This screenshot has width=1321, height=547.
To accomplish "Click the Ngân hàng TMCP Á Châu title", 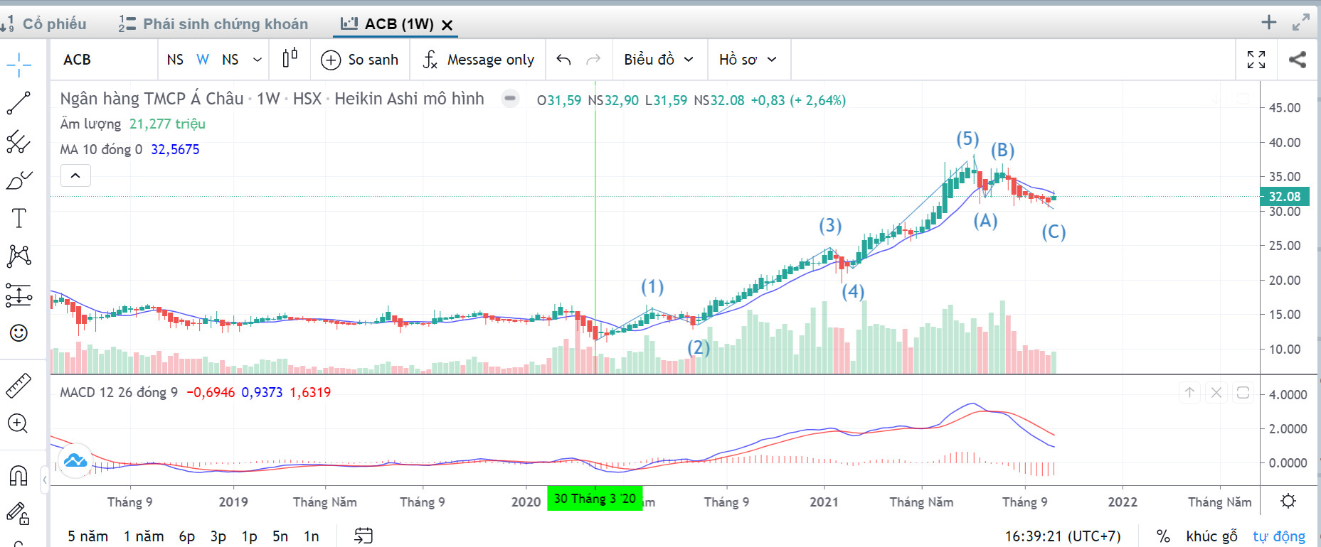I will point(152,99).
